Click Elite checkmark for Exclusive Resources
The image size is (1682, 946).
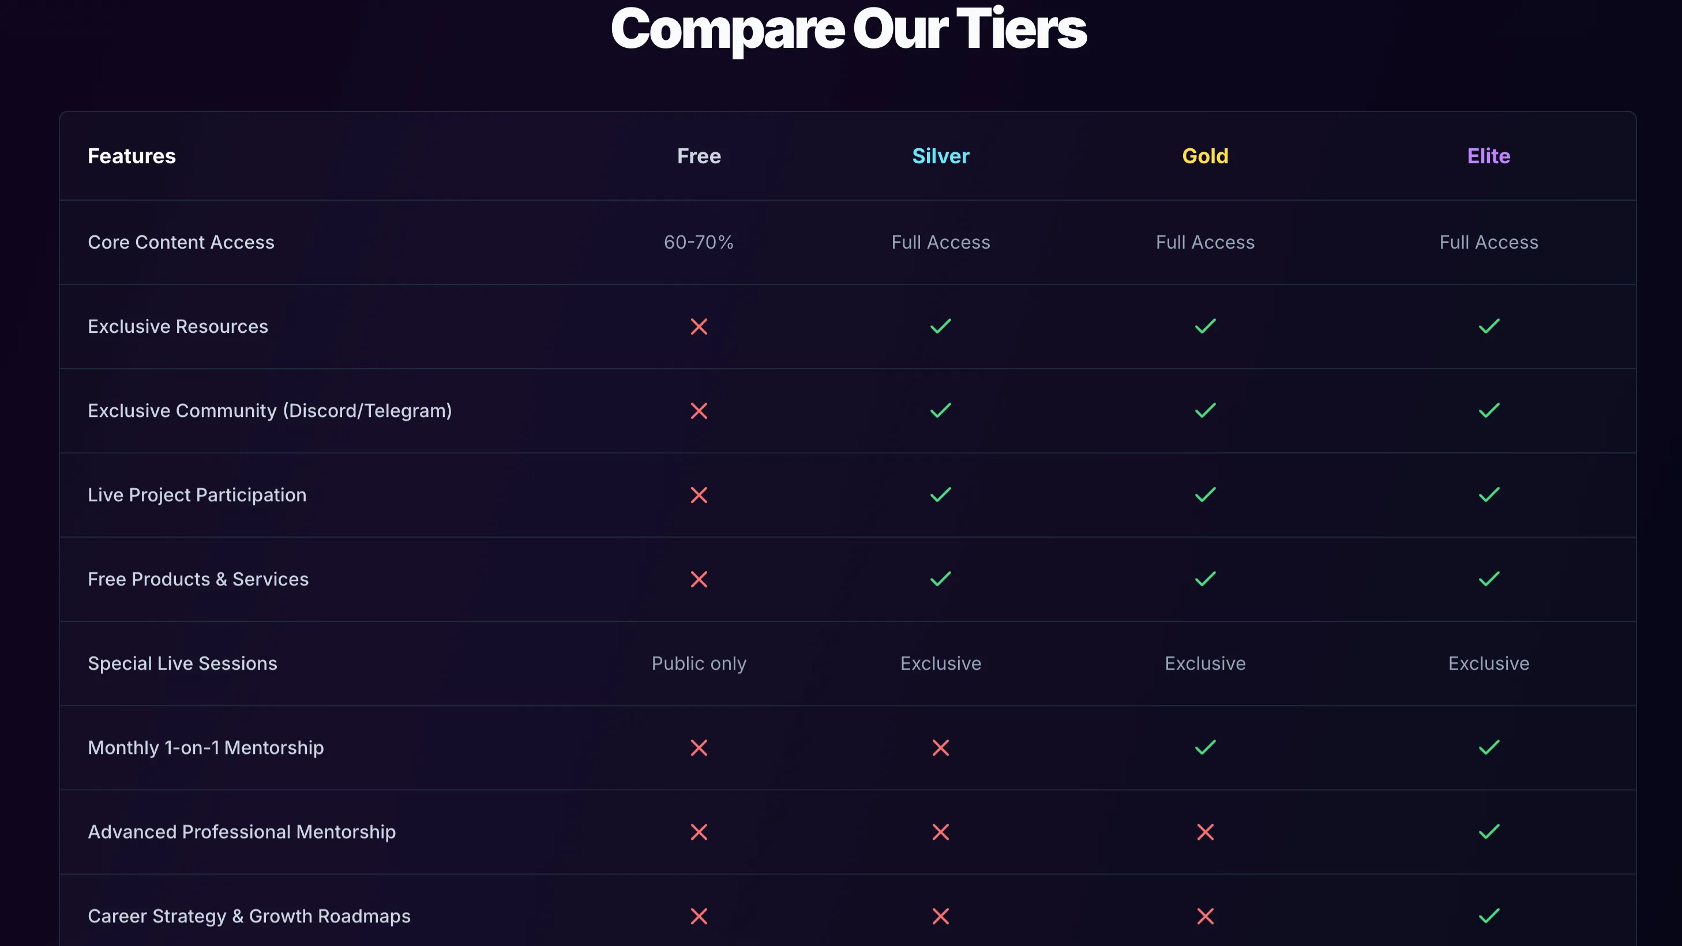click(x=1489, y=326)
